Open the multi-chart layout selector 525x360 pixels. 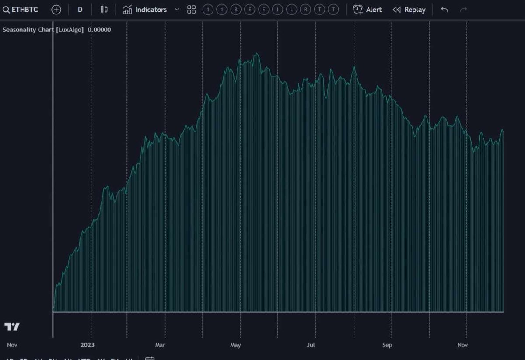tap(191, 9)
